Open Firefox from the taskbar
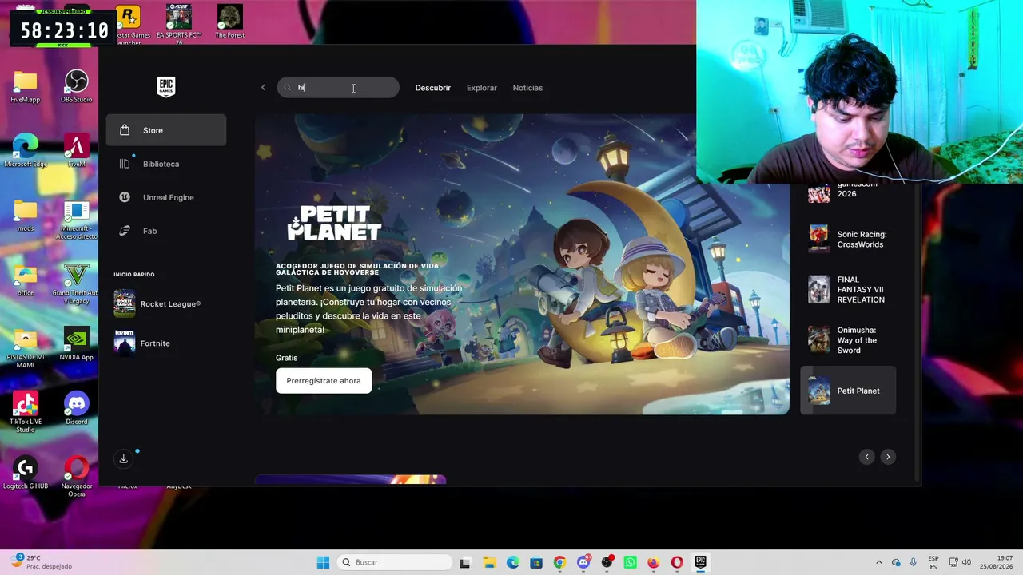The width and height of the screenshot is (1023, 575). point(653,562)
